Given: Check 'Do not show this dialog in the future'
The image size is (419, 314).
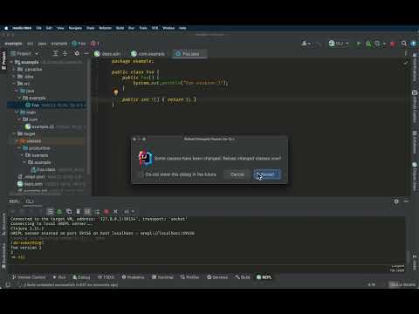Looking at the screenshot, I should (x=141, y=174).
